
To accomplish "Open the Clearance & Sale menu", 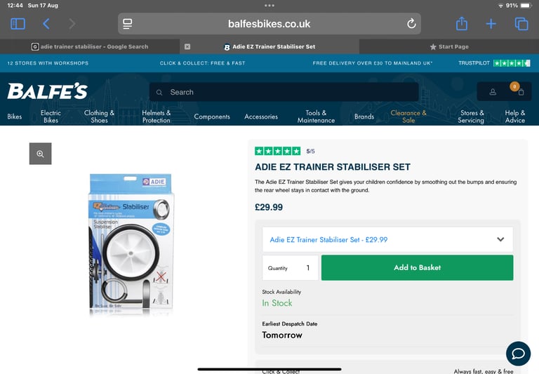I will tap(408, 116).
